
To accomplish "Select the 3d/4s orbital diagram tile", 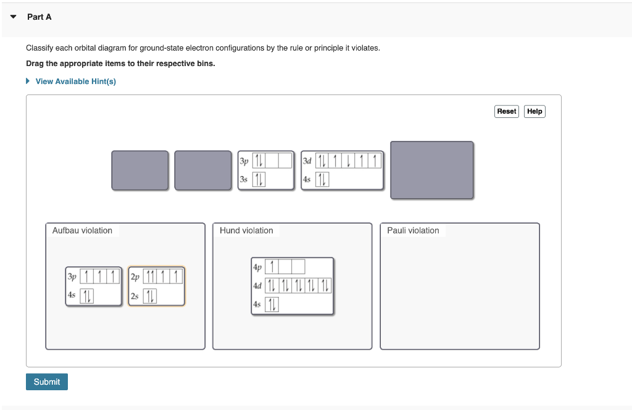I will 343,170.
